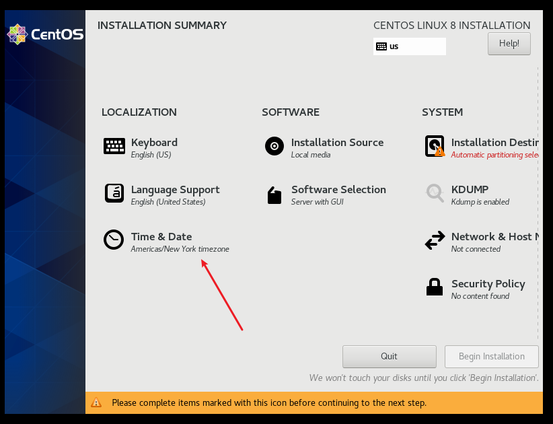Open the KDUMP magnifier icon
Viewport: 553px width, 424px height.
pyautogui.click(x=435, y=193)
